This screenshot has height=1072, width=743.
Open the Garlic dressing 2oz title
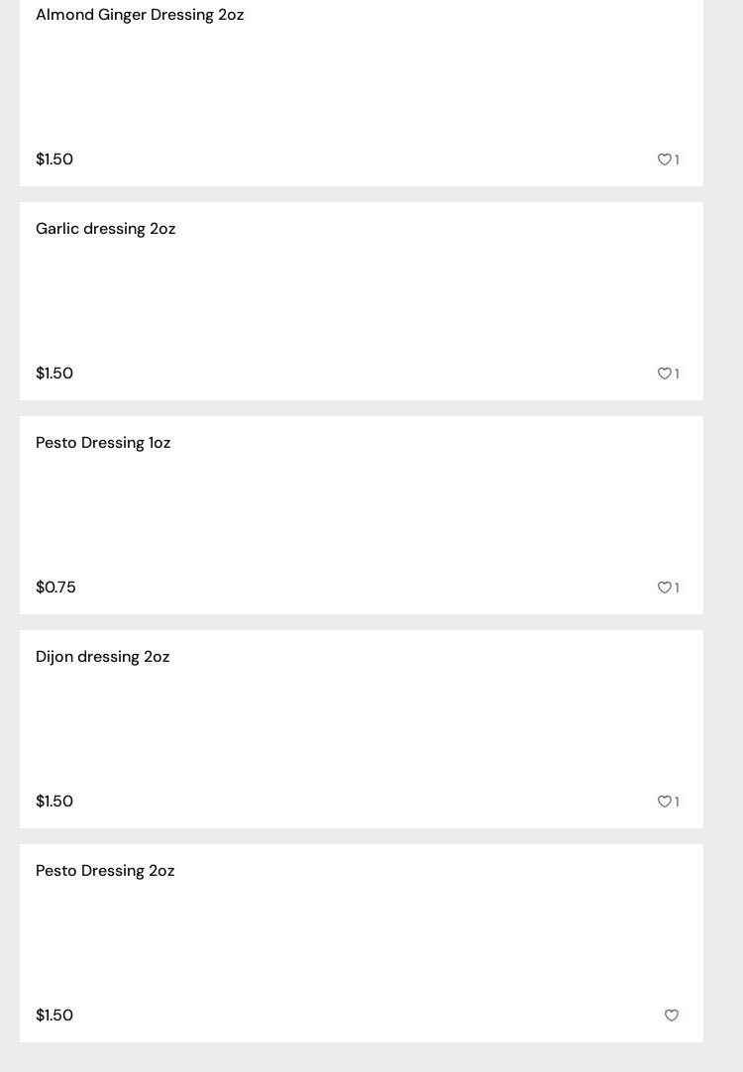(105, 229)
